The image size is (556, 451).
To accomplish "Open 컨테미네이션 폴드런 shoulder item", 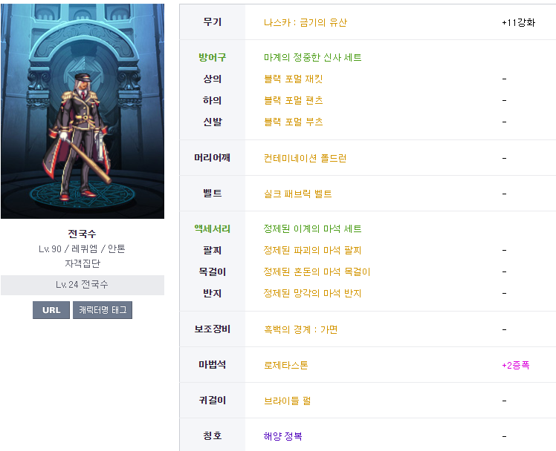I will point(305,158).
